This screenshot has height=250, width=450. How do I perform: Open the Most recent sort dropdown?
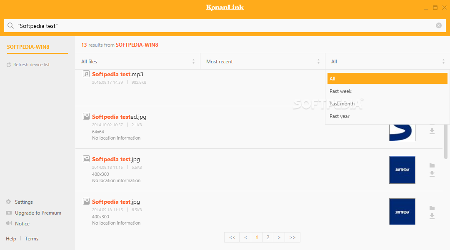[x=262, y=61]
